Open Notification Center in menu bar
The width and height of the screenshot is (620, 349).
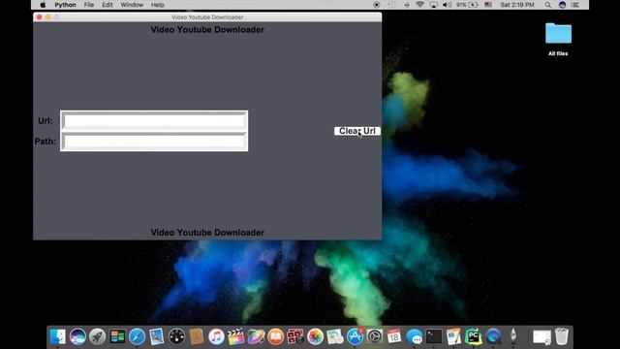(x=575, y=5)
